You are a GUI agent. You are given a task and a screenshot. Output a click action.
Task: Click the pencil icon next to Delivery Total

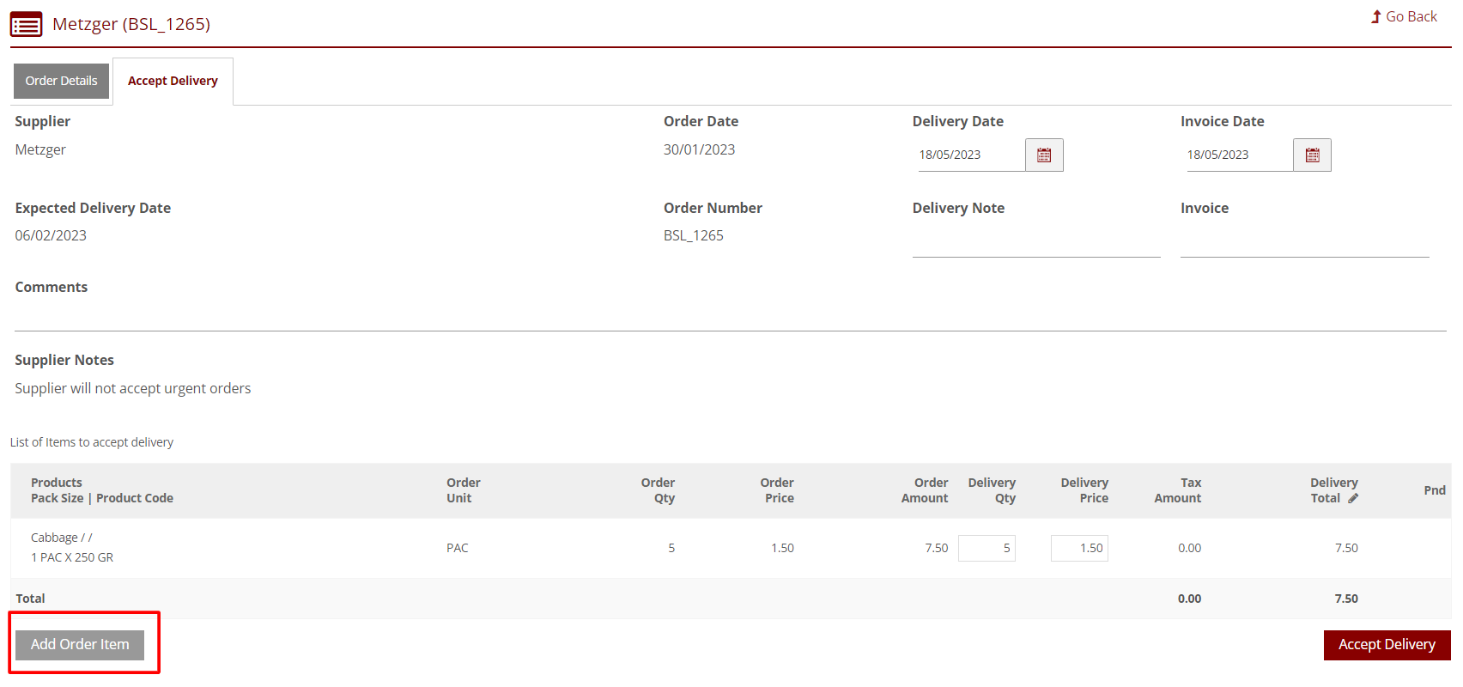pyautogui.click(x=1353, y=499)
